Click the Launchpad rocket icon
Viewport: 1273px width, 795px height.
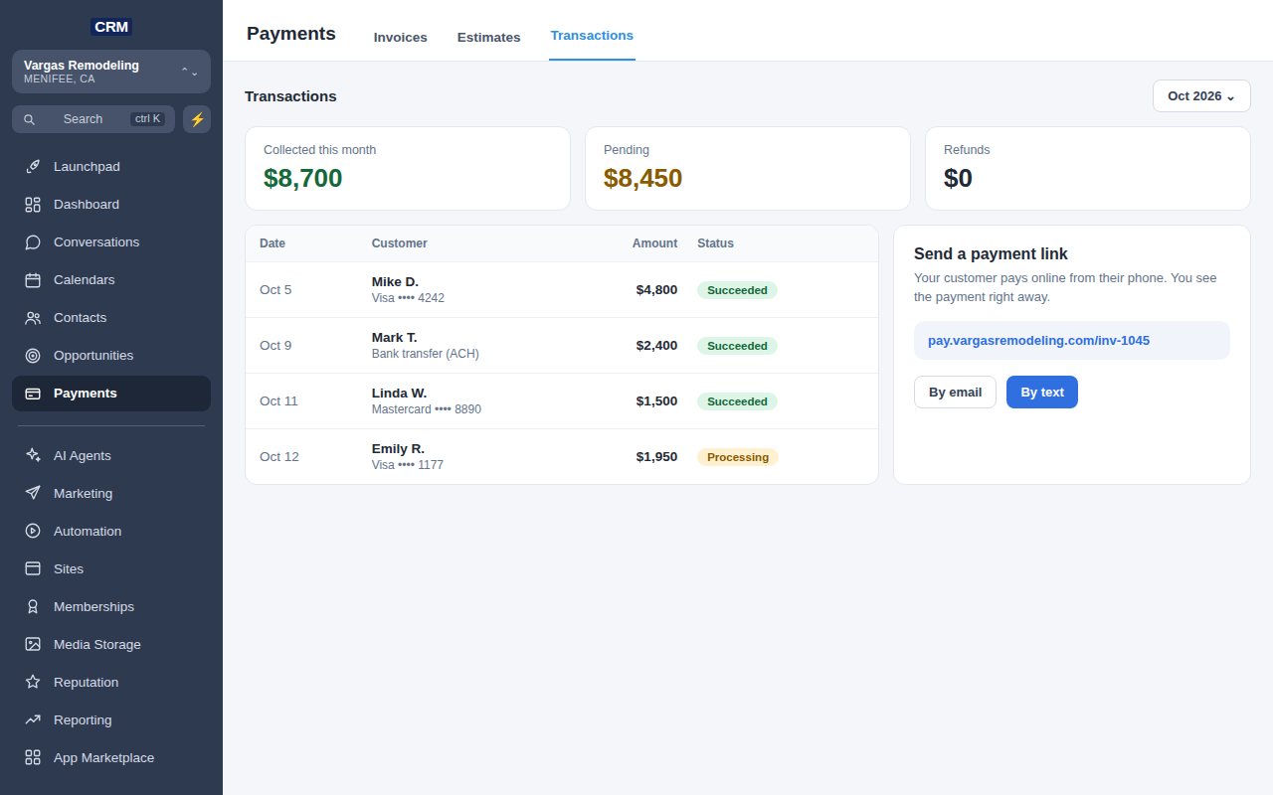pos(33,167)
